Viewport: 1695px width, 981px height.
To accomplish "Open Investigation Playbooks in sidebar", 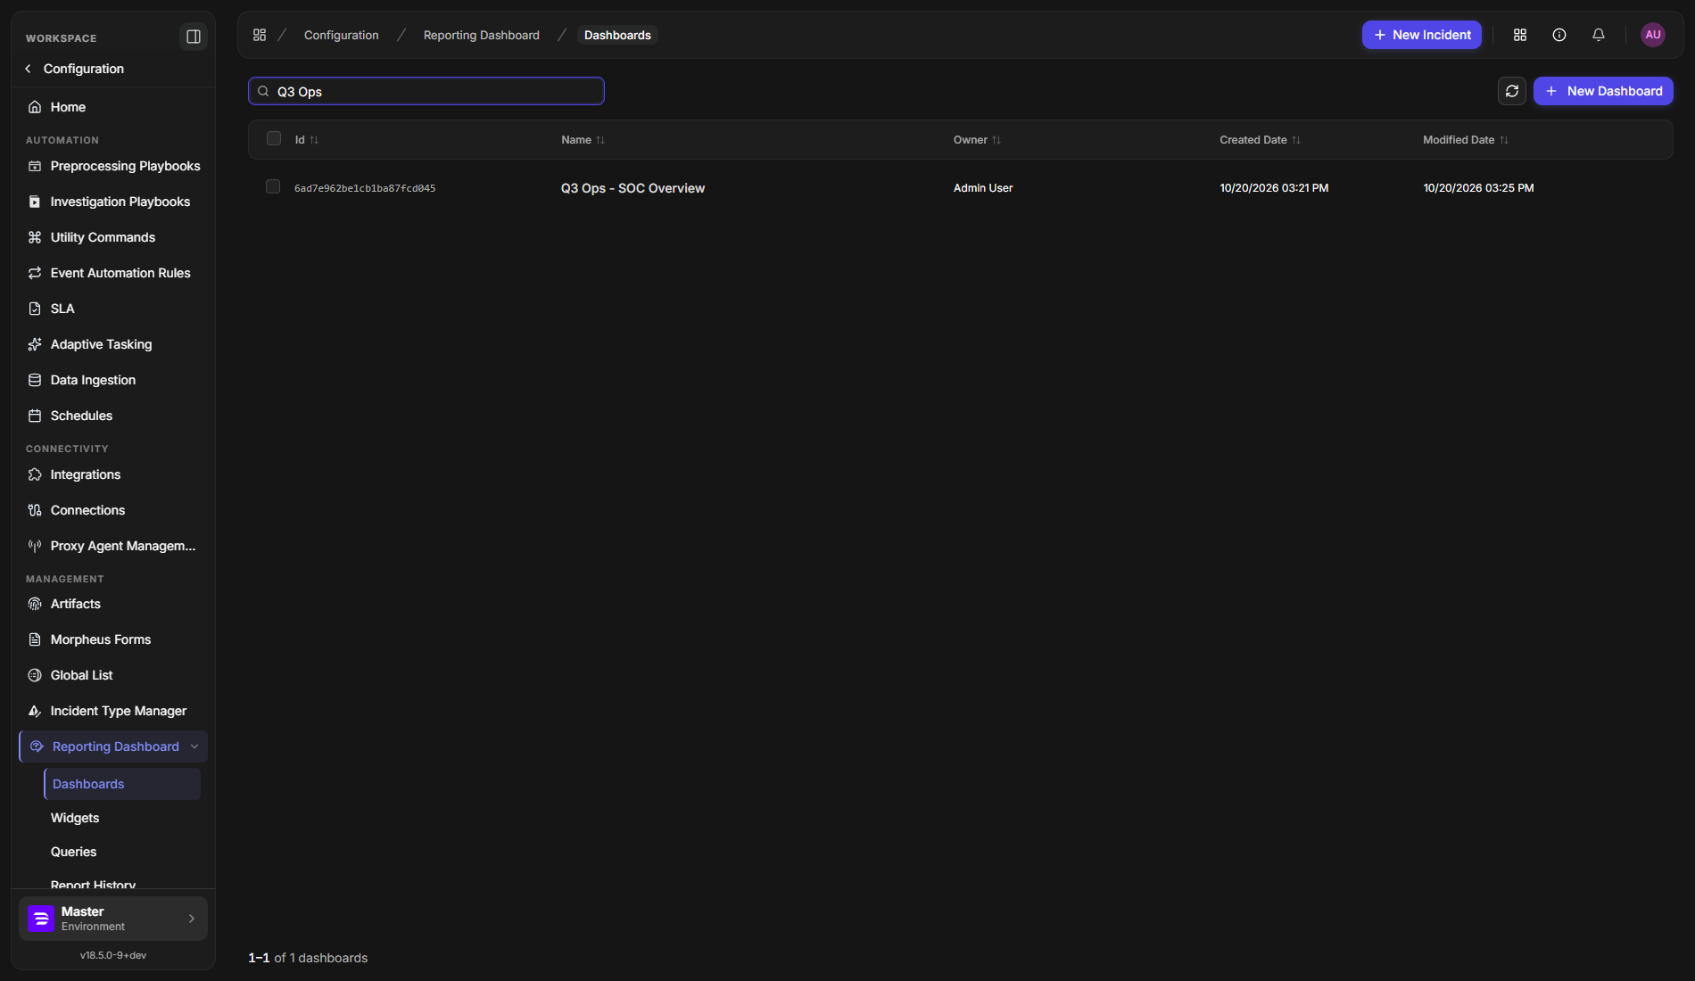I will (x=113, y=202).
